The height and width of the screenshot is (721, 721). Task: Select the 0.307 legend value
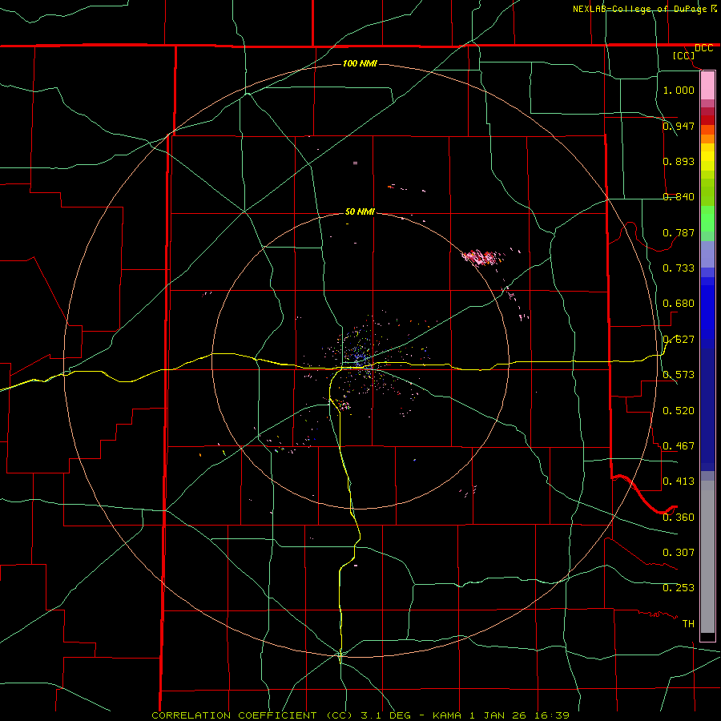679,552
